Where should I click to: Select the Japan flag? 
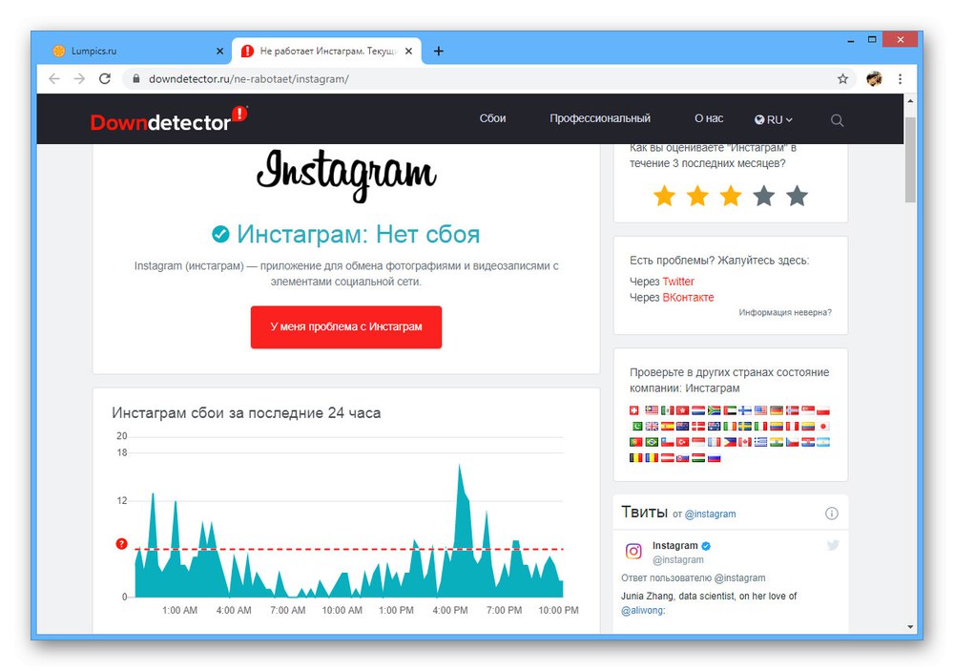(823, 427)
